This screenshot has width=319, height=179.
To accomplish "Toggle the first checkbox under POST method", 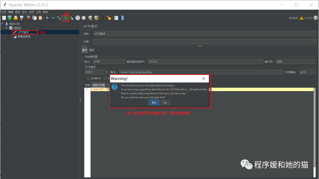I will coord(88,78).
